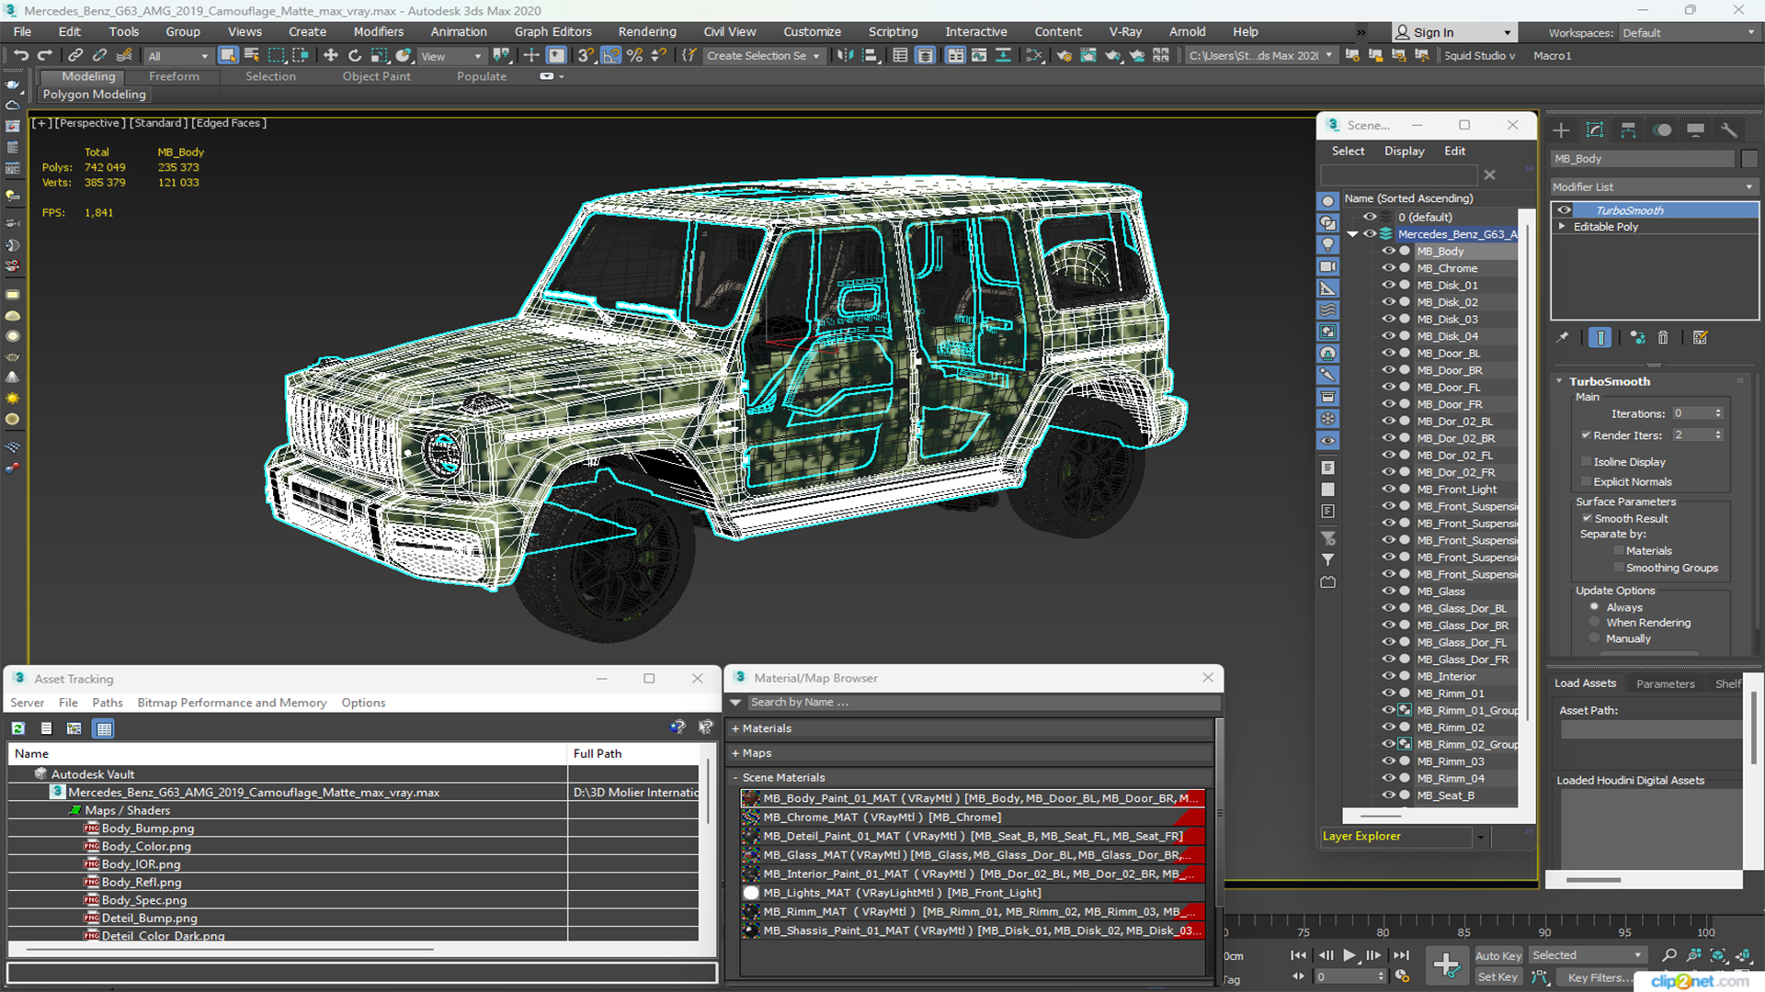Switch to the Create panel plus icon
The height and width of the screenshot is (992, 1765).
point(1561,130)
